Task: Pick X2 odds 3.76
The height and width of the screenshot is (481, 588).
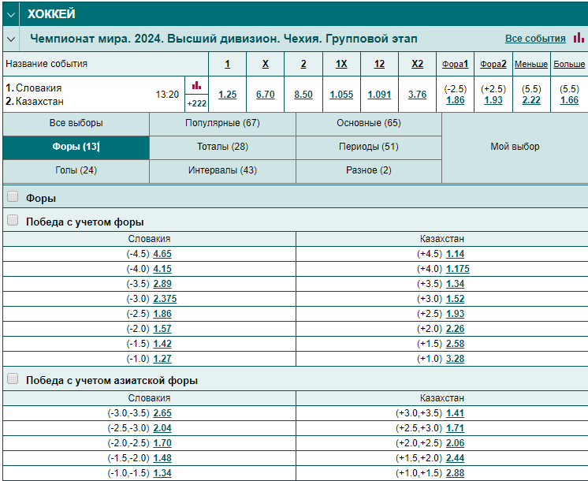Action: tap(418, 95)
